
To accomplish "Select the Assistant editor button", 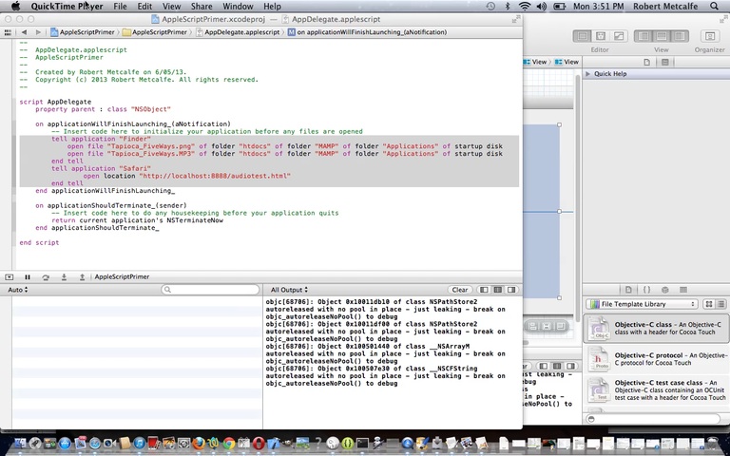I will point(601,36).
